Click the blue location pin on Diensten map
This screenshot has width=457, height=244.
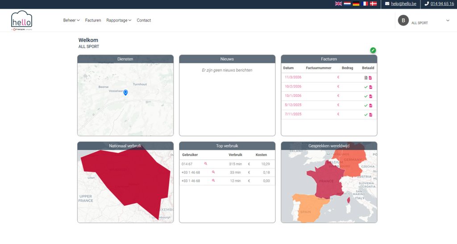(x=125, y=93)
